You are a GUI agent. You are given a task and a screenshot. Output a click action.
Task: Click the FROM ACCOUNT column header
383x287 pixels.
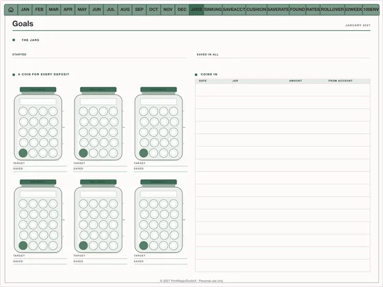341,81
